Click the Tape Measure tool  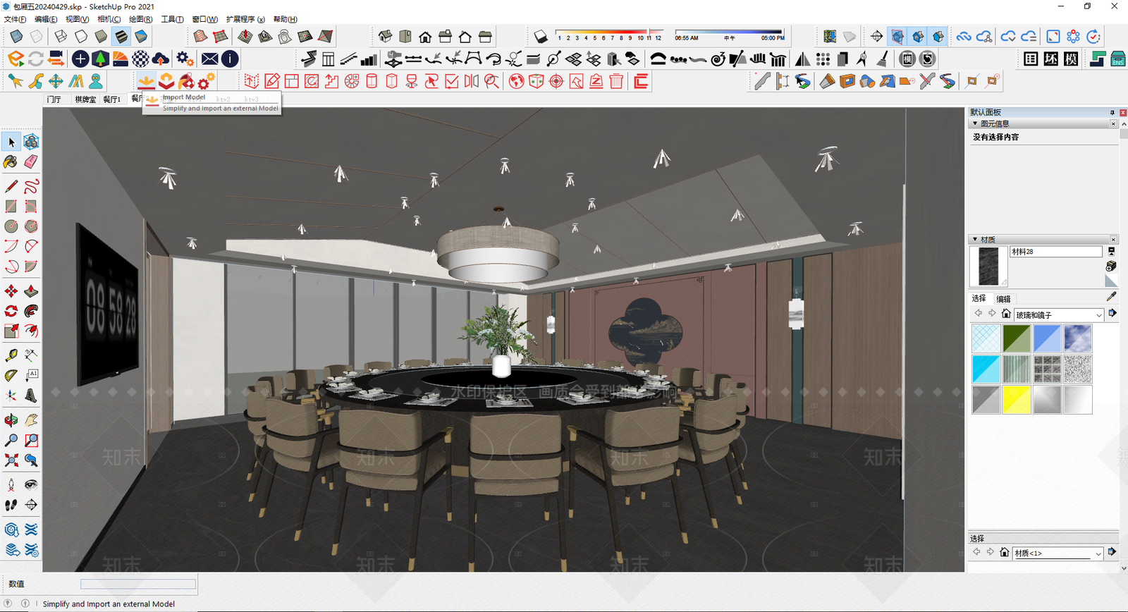(x=11, y=355)
